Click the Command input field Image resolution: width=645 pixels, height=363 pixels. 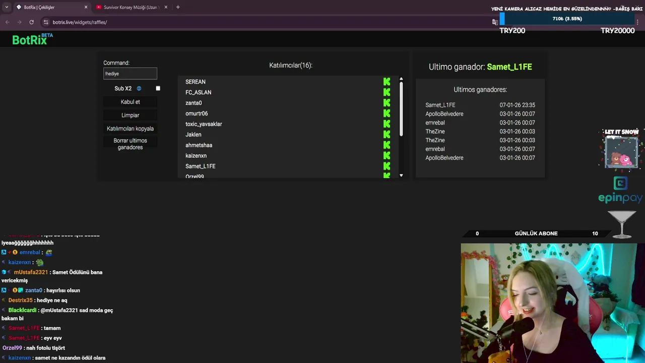(x=130, y=74)
